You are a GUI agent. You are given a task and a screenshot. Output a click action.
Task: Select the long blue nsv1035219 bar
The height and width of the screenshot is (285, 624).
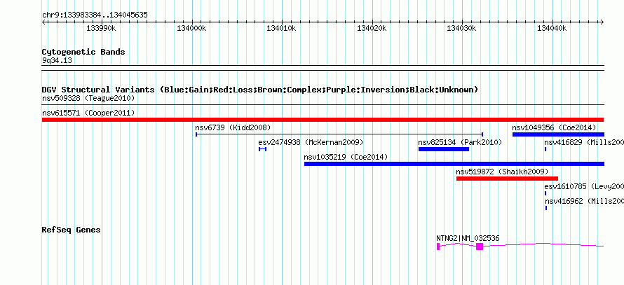coord(454,164)
